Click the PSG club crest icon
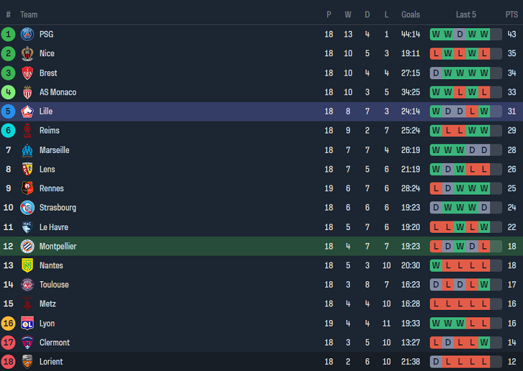Image resolution: width=523 pixels, height=371 pixels. 27,34
